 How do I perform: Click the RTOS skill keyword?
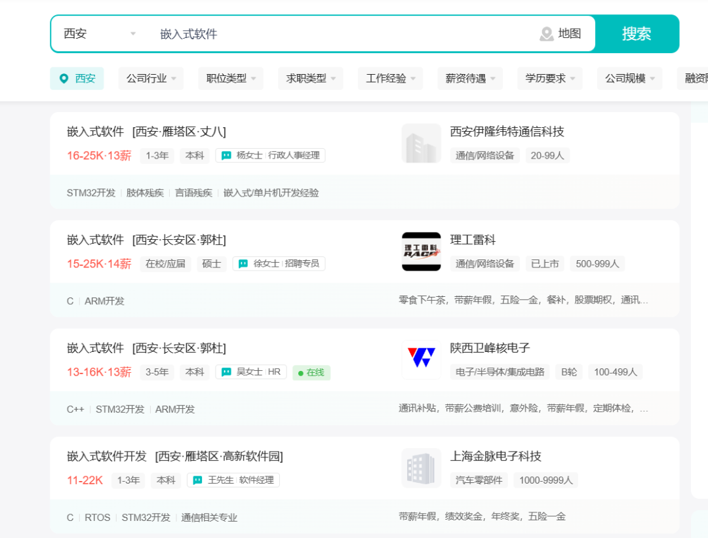[98, 518]
